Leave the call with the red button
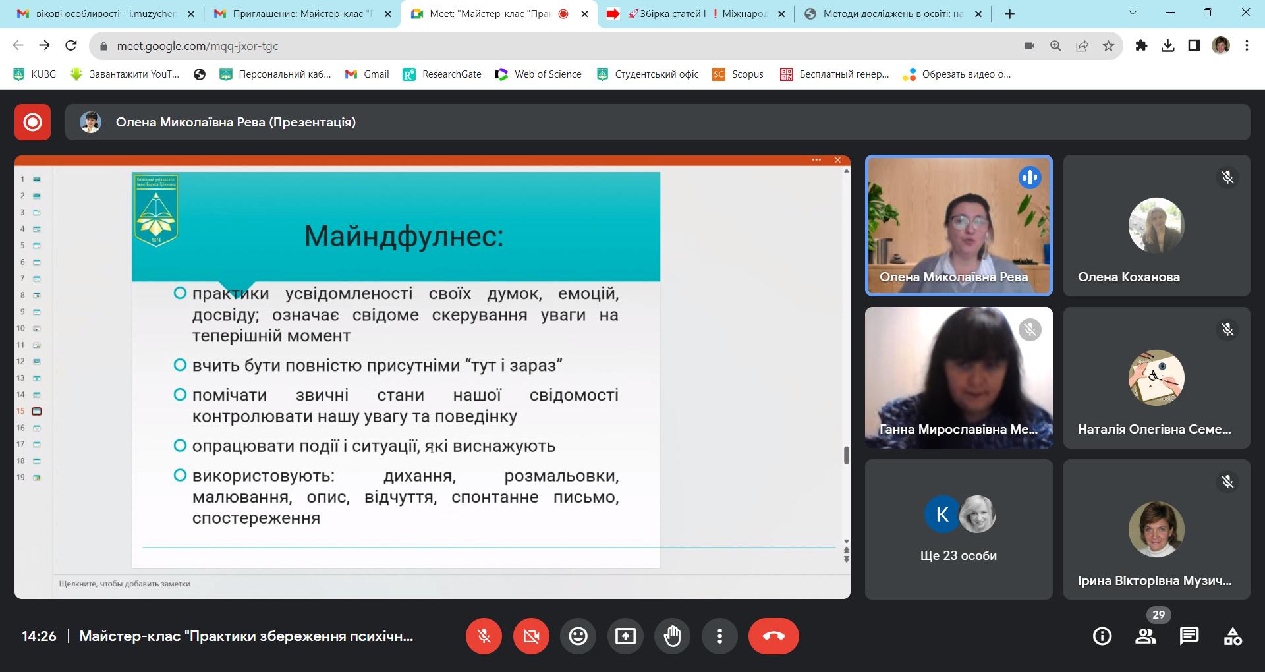The image size is (1265, 672). click(773, 636)
